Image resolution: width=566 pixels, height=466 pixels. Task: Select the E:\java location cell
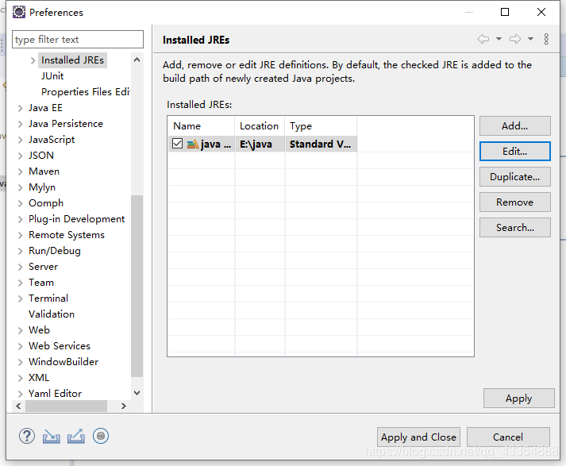pyautogui.click(x=260, y=144)
